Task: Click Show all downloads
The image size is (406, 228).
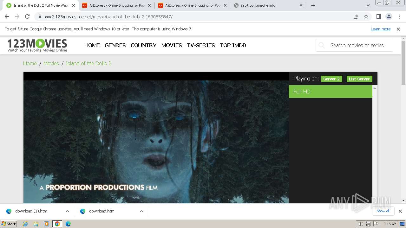Action: tap(383, 211)
